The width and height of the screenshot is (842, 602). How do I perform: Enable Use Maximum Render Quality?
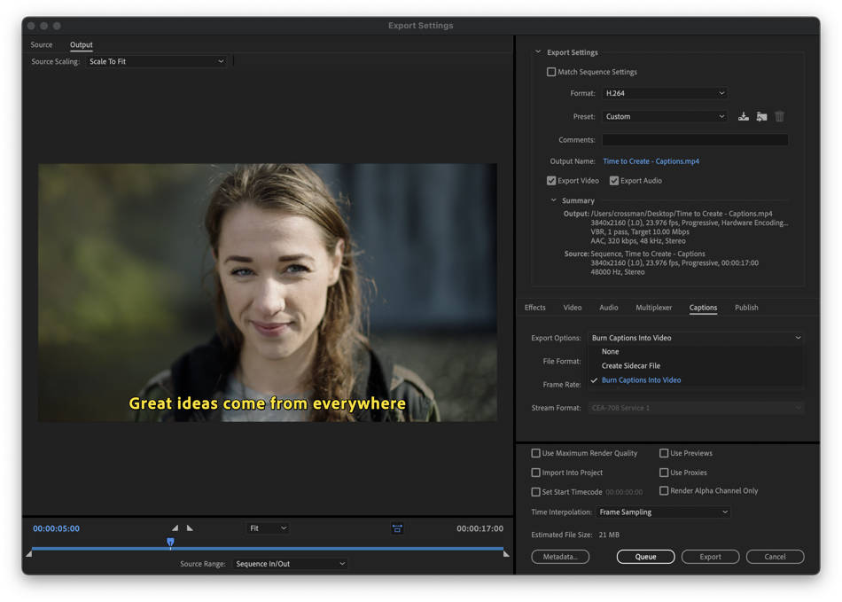coord(535,453)
